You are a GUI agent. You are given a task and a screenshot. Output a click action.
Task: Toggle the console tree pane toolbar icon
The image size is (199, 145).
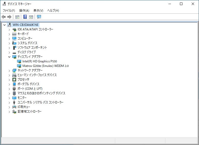pos(17,17)
